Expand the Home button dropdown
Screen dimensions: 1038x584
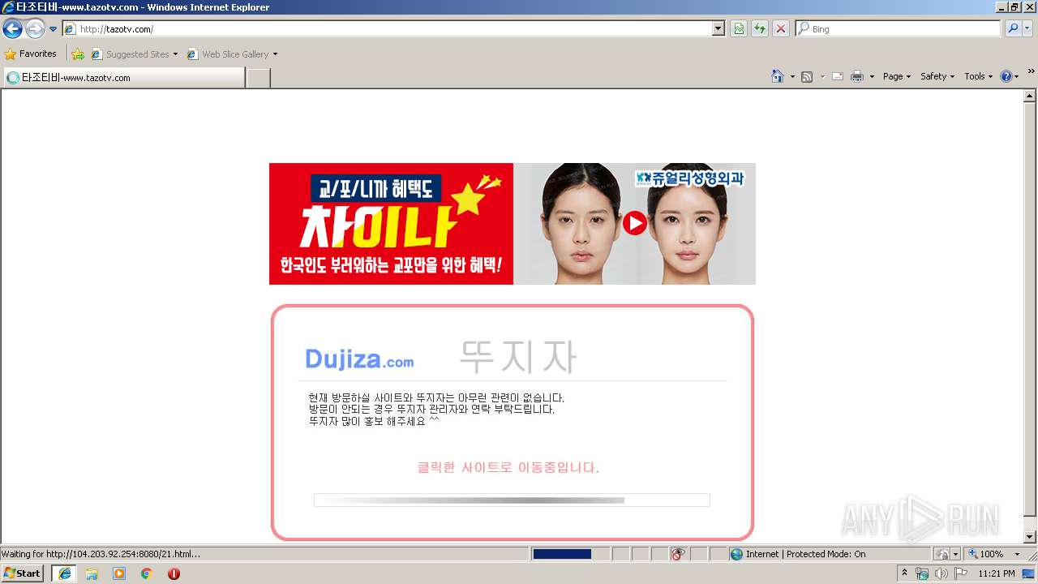point(792,76)
